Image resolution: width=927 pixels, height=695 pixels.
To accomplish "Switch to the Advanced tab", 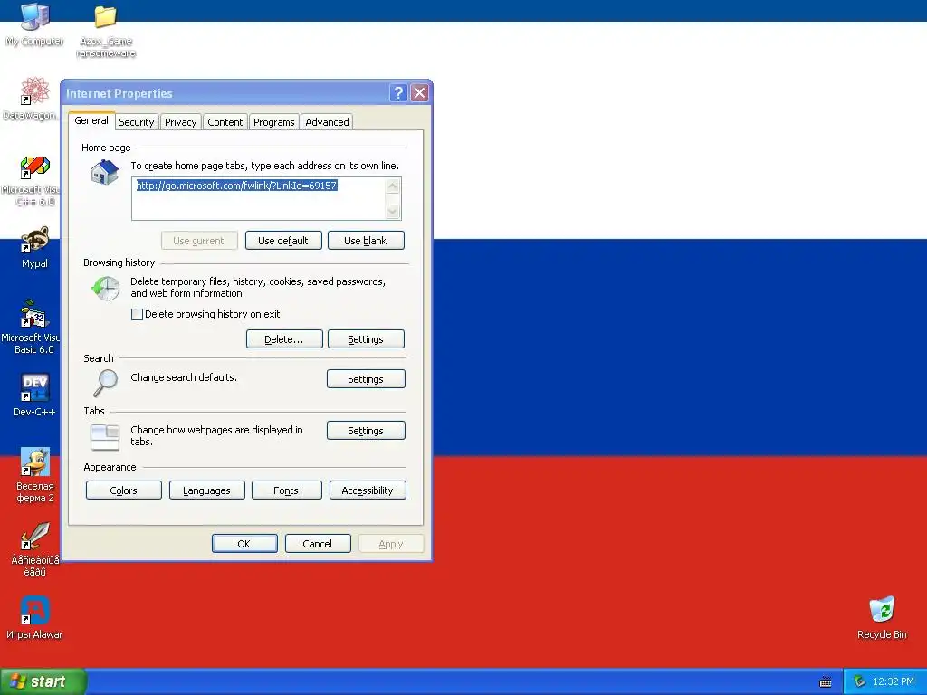I will pyautogui.click(x=327, y=122).
